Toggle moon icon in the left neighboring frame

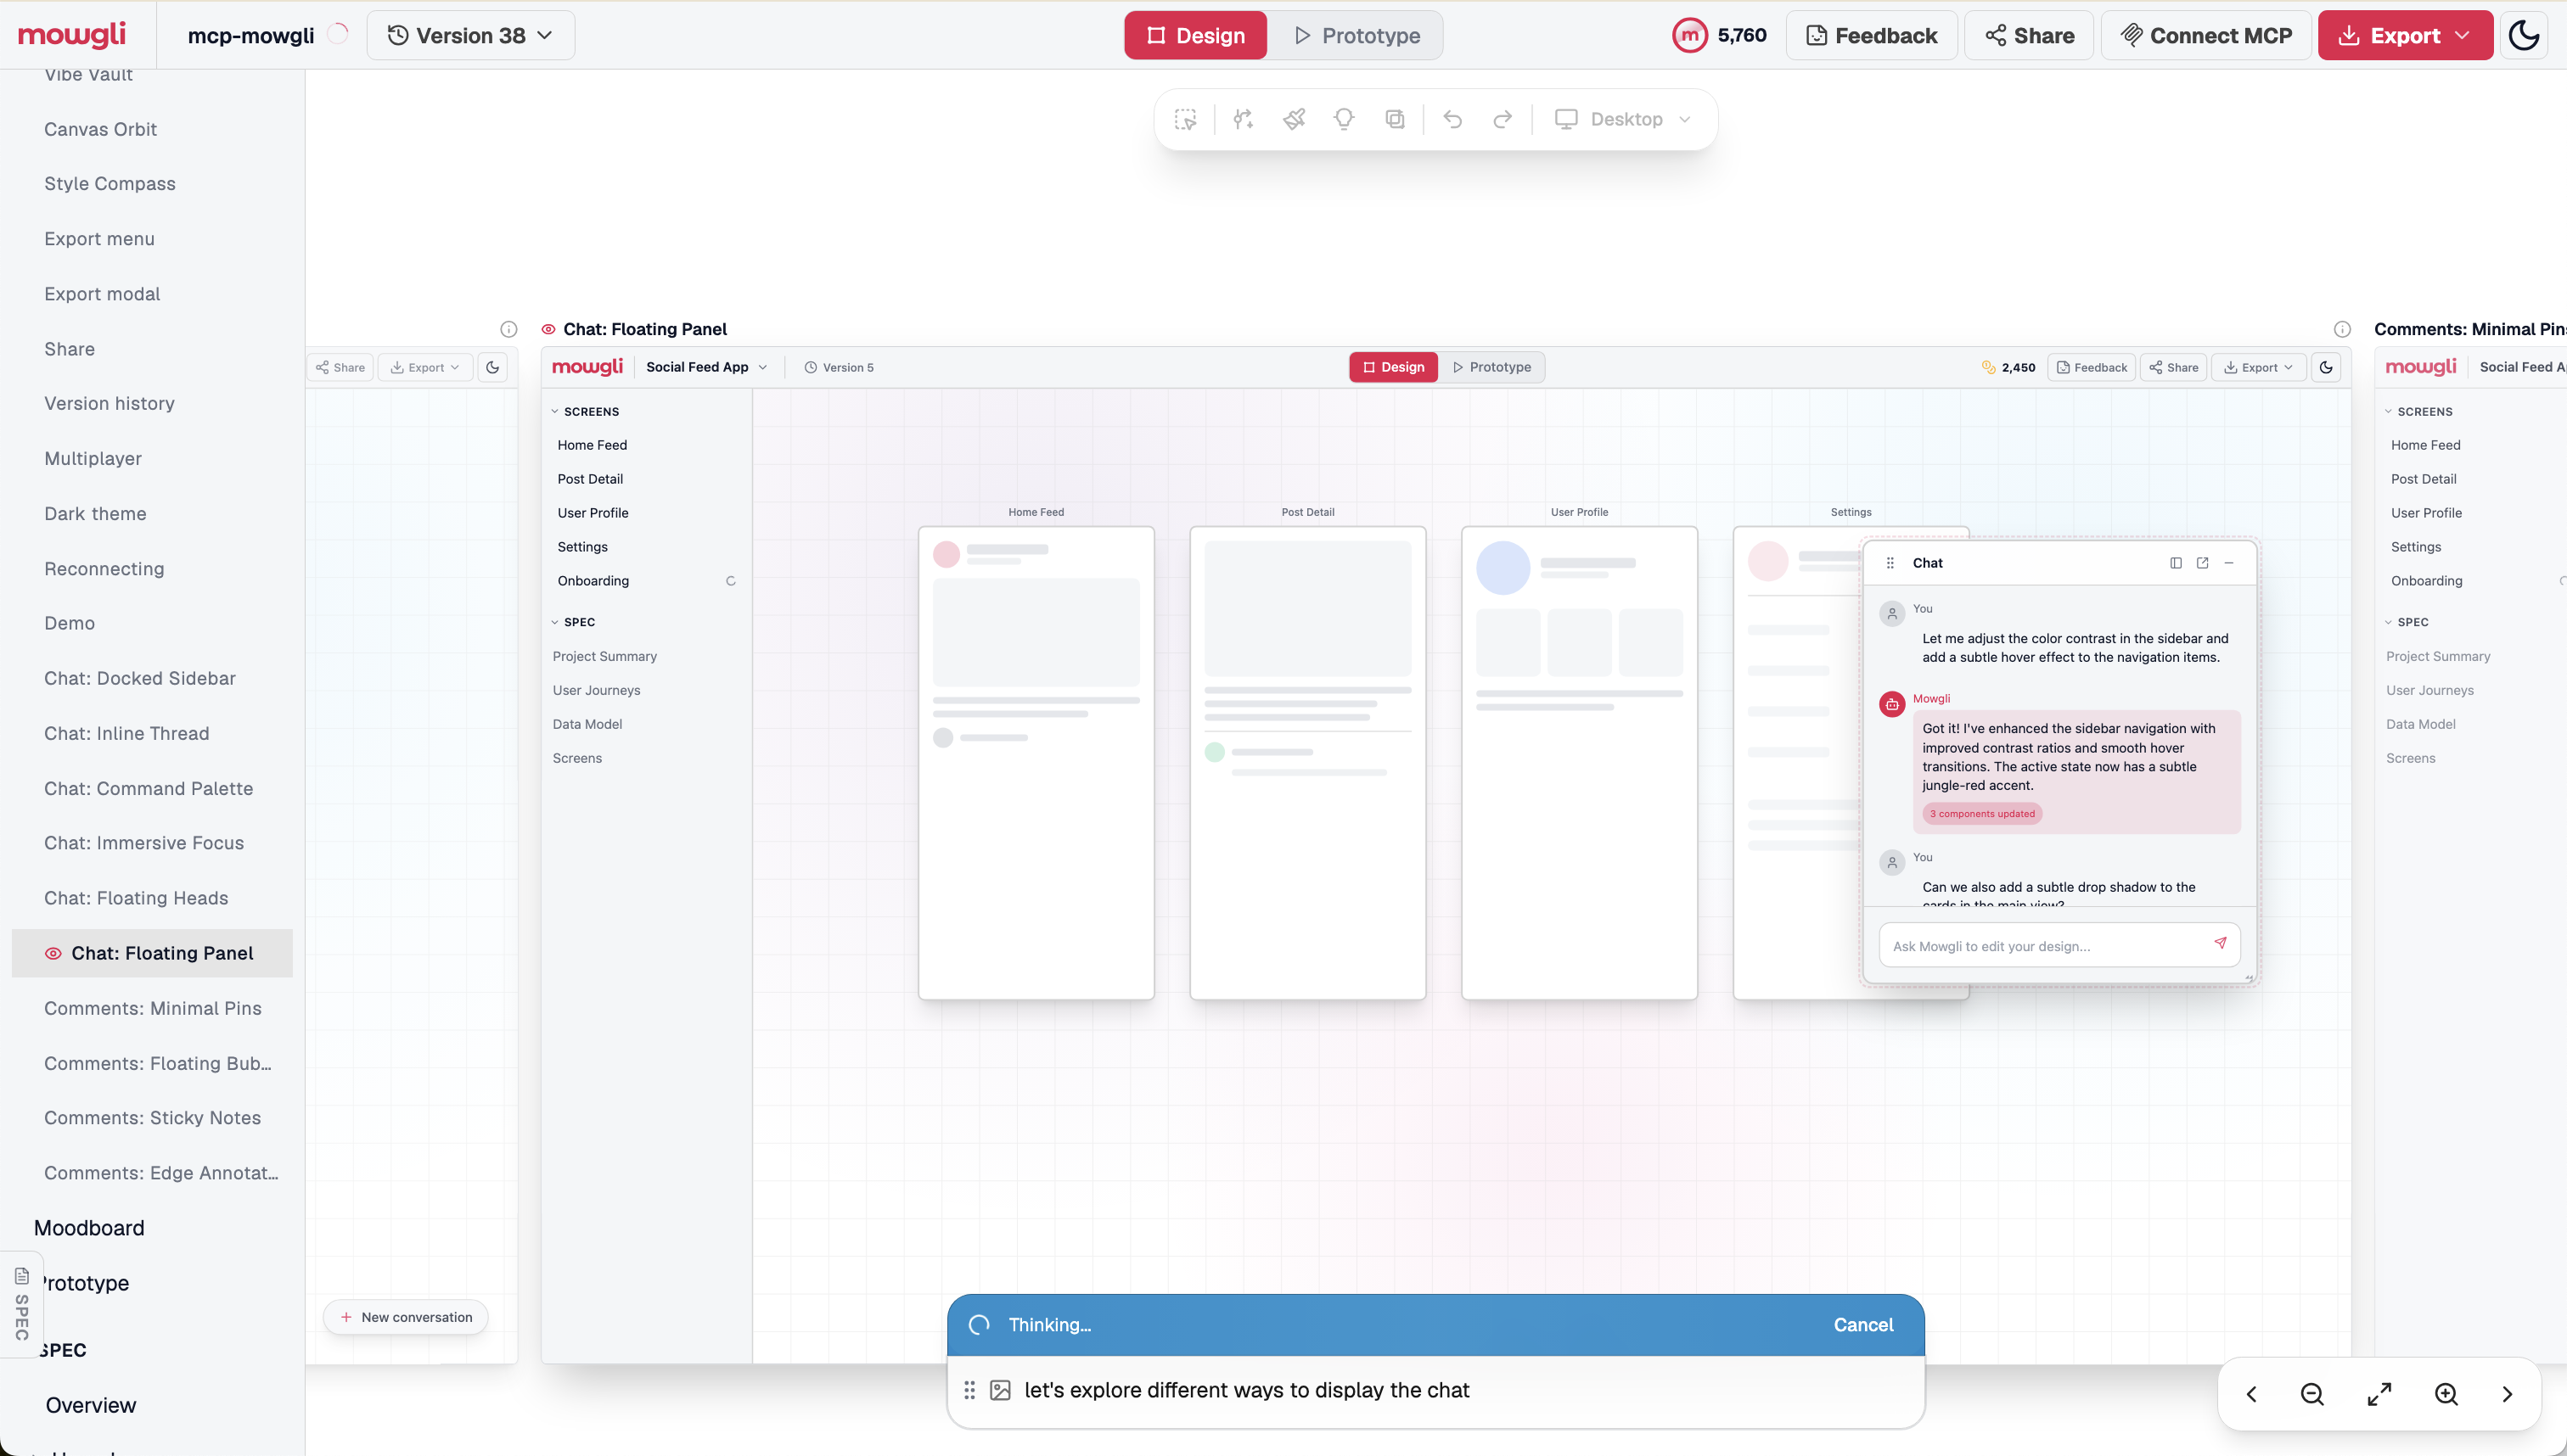pyautogui.click(x=493, y=367)
